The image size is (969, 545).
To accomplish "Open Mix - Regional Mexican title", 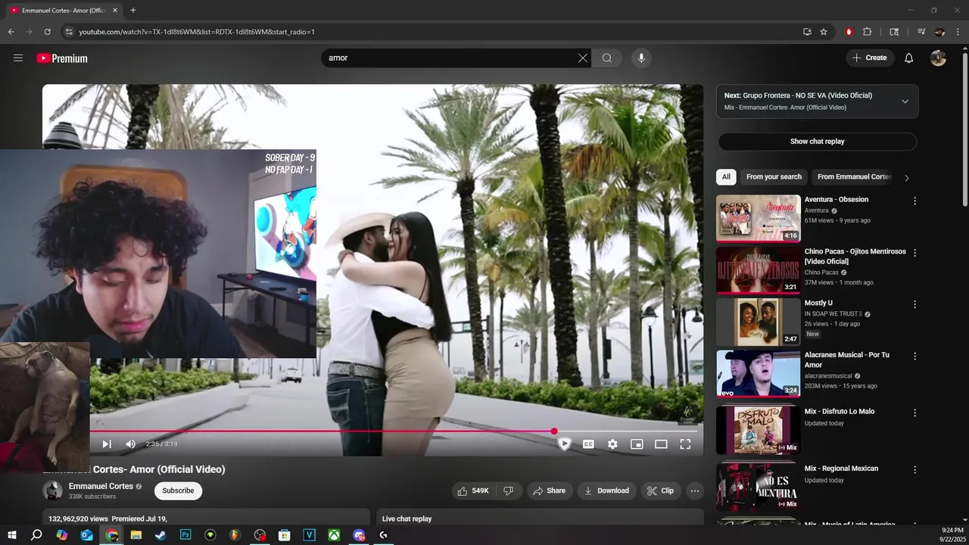I will [841, 469].
